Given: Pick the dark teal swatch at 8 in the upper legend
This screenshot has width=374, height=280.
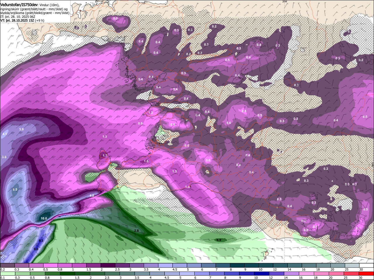Looking at the screenshot, I should tap(238, 265).
